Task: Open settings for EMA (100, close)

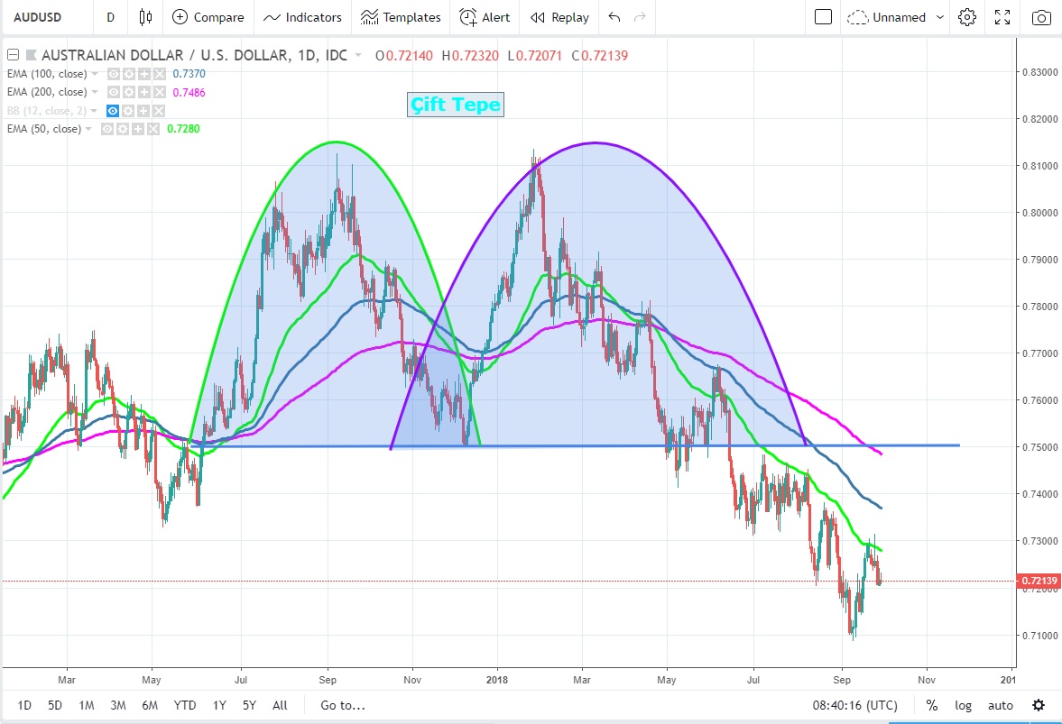Action: pyautogui.click(x=128, y=74)
